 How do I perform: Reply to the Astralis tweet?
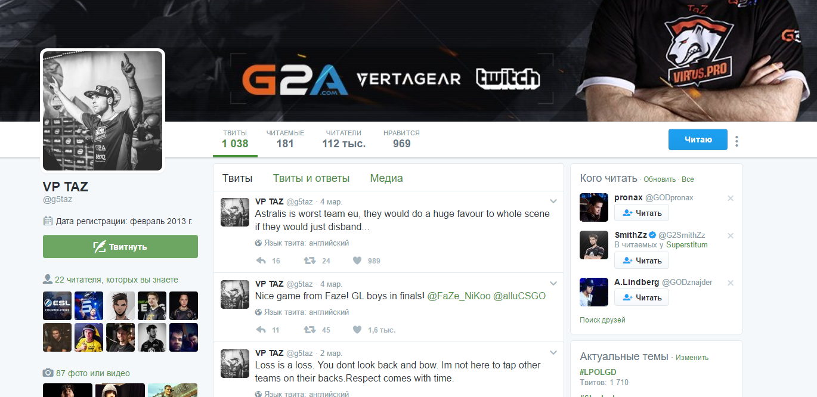click(261, 260)
